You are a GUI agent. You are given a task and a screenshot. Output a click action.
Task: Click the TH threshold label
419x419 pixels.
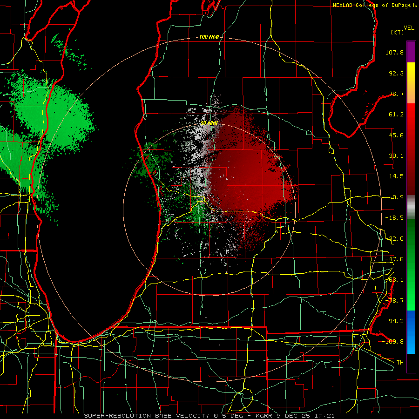pyautogui.click(x=400, y=363)
